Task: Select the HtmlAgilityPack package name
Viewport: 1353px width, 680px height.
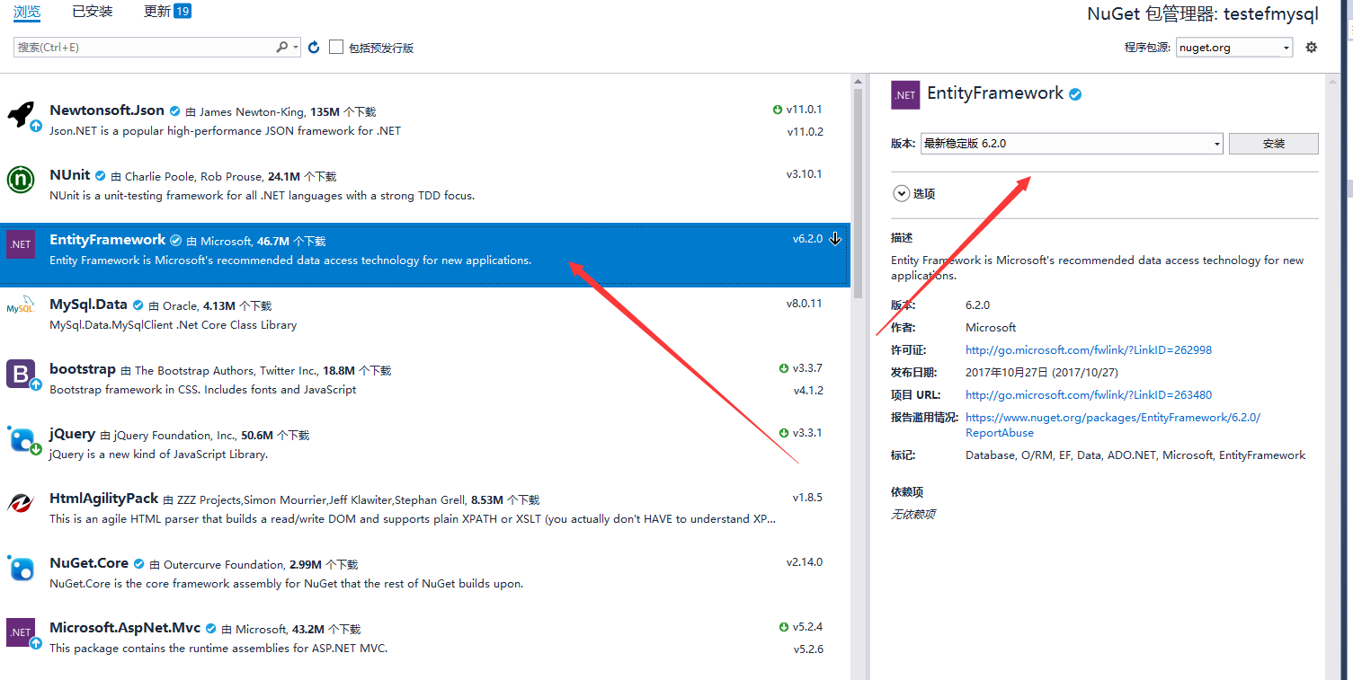Action: pos(104,499)
